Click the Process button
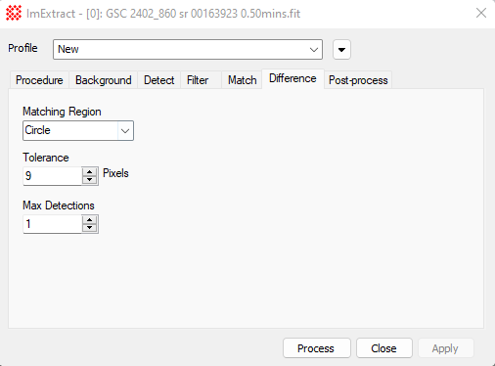 click(317, 348)
